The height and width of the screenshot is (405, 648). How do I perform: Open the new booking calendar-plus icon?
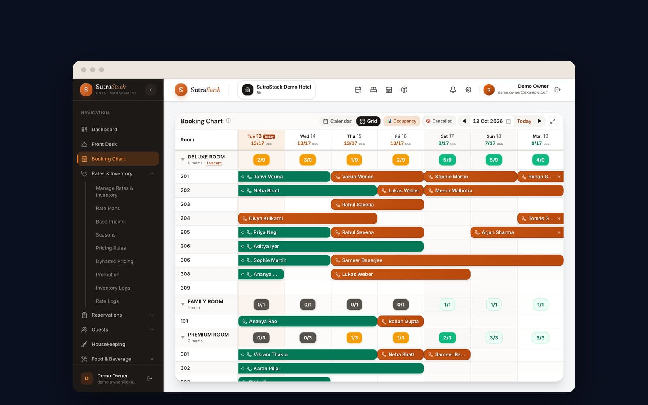(x=358, y=90)
